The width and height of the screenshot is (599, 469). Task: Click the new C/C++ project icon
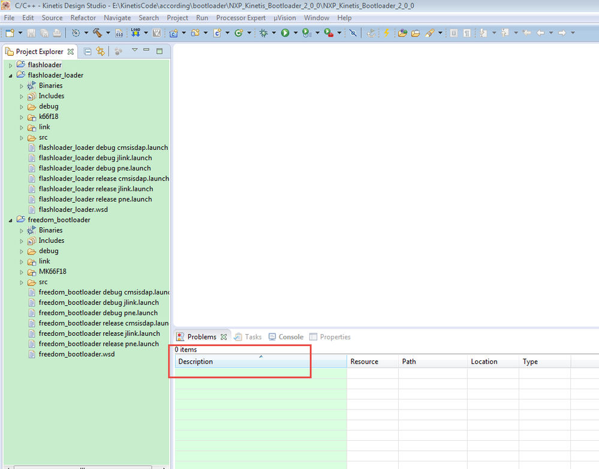click(174, 33)
